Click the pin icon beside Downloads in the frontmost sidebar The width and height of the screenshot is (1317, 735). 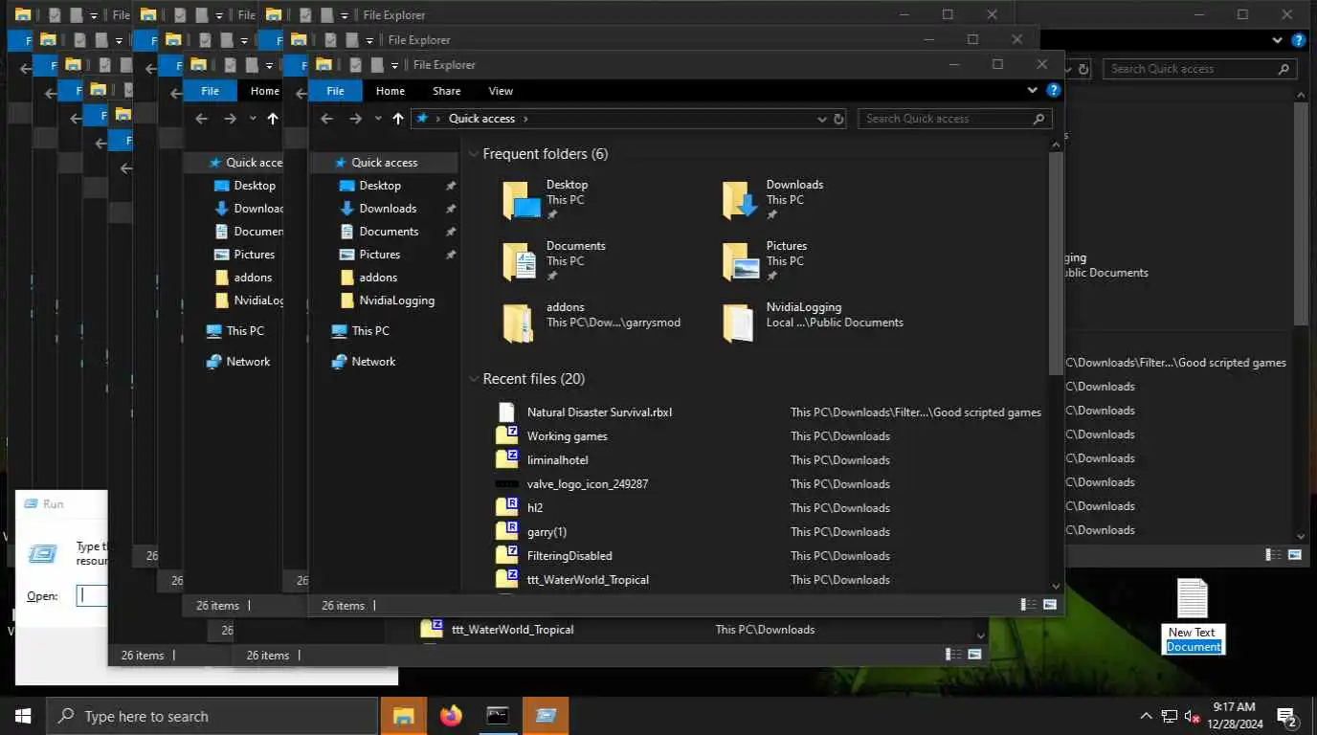[451, 209]
